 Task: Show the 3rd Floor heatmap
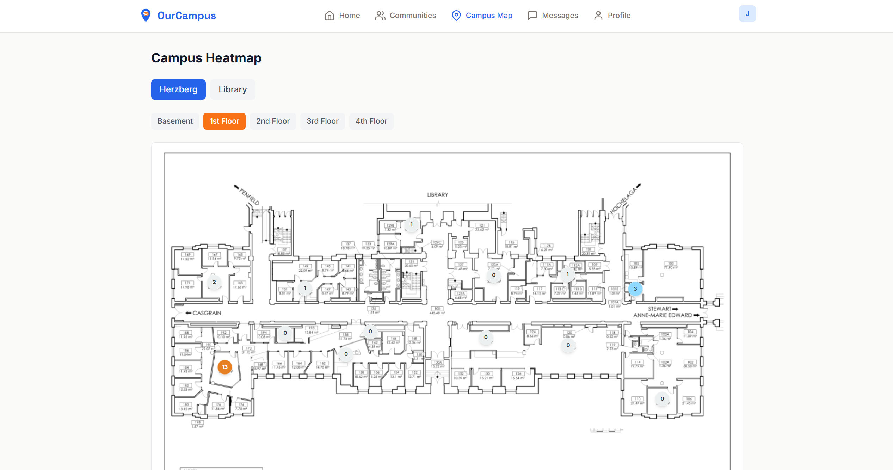[322, 121]
